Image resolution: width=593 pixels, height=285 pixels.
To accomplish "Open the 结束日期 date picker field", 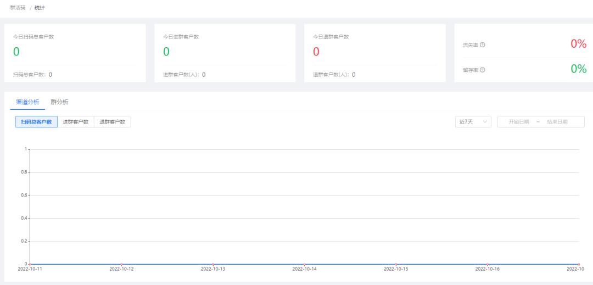I will 557,122.
